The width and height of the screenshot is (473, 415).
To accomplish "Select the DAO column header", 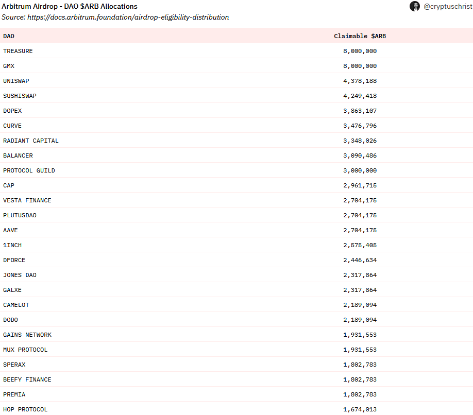I will click(8, 36).
